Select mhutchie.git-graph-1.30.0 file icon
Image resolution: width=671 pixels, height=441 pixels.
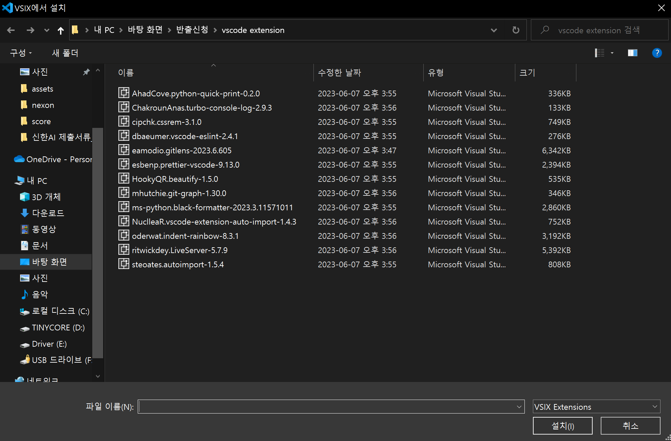coord(124,192)
